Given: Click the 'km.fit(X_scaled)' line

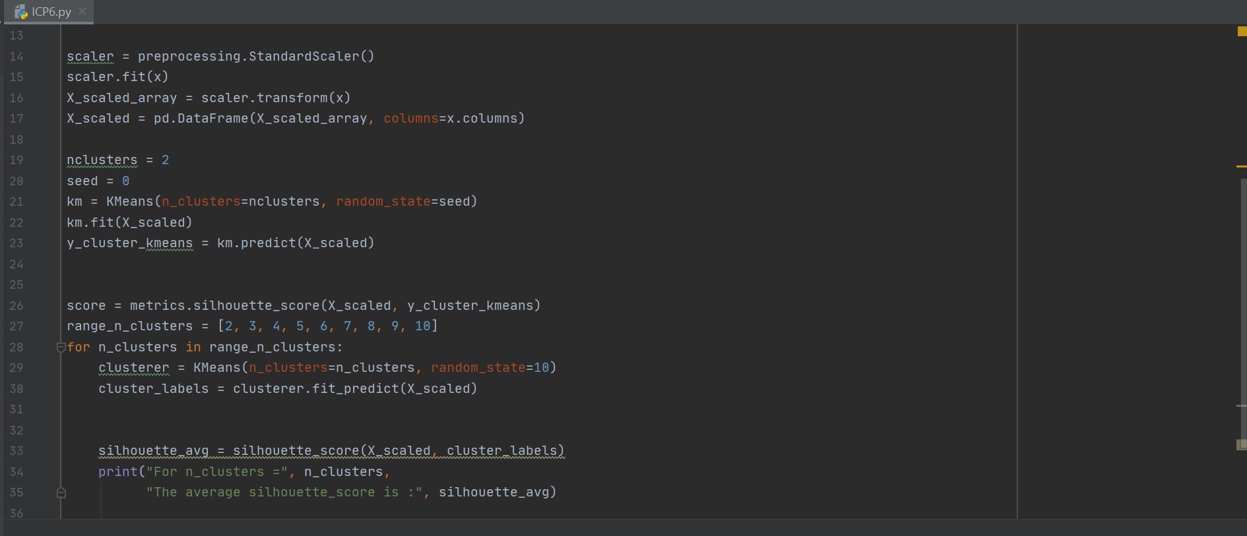Looking at the screenshot, I should [129, 222].
